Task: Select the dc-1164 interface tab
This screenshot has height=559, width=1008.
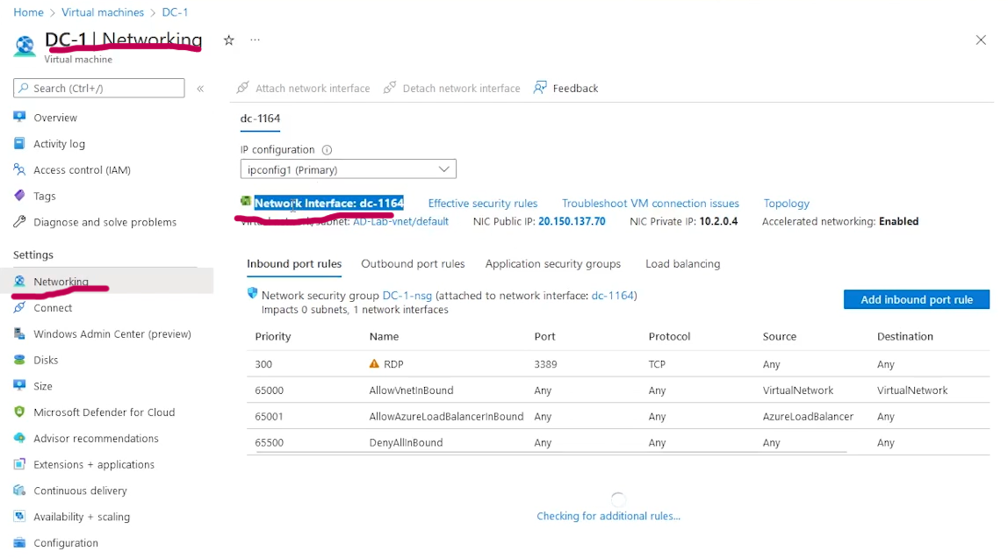Action: (261, 118)
